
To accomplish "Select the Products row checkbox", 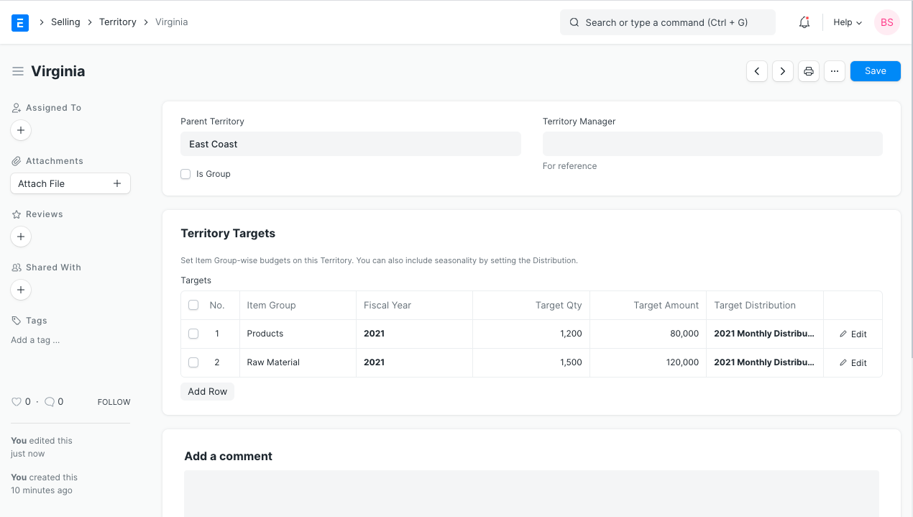I will [x=193, y=334].
